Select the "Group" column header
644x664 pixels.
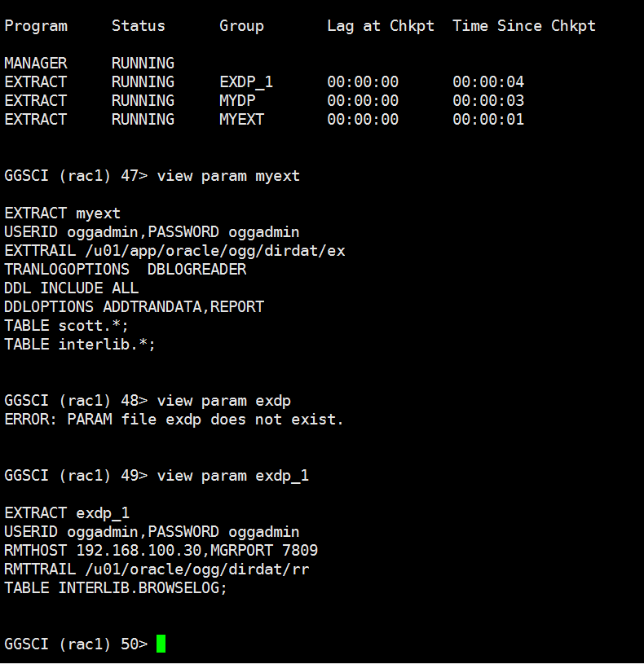coord(241,26)
